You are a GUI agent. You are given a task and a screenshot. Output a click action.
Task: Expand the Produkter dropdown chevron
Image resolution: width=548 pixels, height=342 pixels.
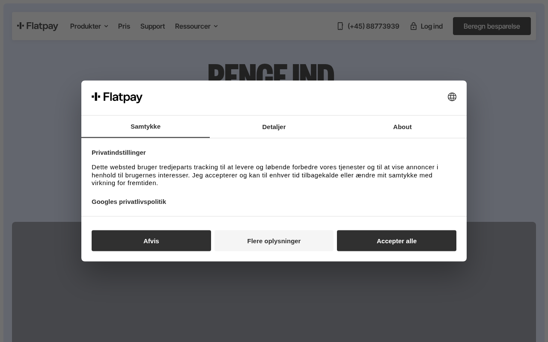coord(106,27)
